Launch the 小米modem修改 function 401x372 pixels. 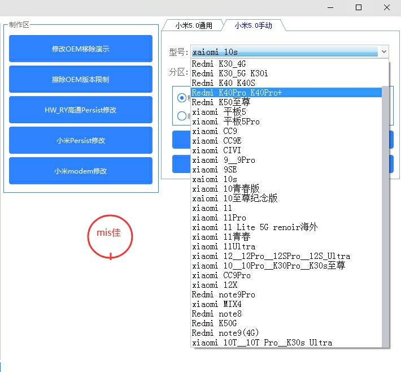(81, 171)
